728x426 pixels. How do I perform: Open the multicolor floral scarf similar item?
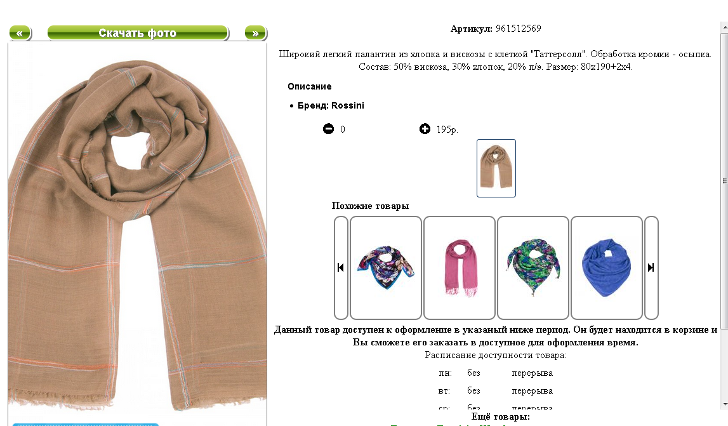click(x=386, y=267)
